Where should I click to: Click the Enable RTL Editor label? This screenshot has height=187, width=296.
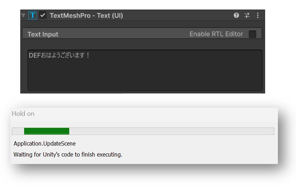(x=216, y=34)
